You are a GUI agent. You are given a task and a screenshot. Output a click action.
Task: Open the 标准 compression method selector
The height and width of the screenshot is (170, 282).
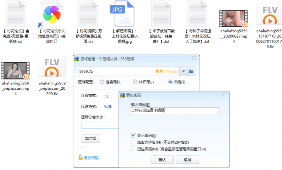(x=108, y=106)
